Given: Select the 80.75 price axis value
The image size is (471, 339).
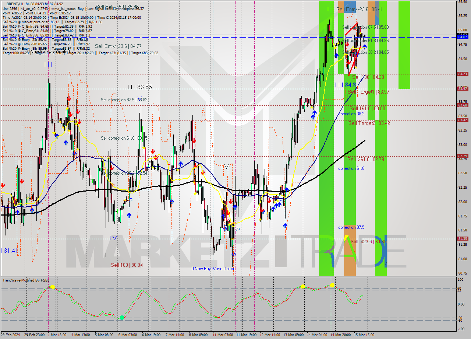Looking at the screenshot, I should pos(463,273).
